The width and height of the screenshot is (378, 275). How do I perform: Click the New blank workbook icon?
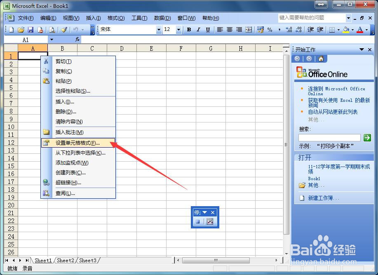(x=11, y=30)
